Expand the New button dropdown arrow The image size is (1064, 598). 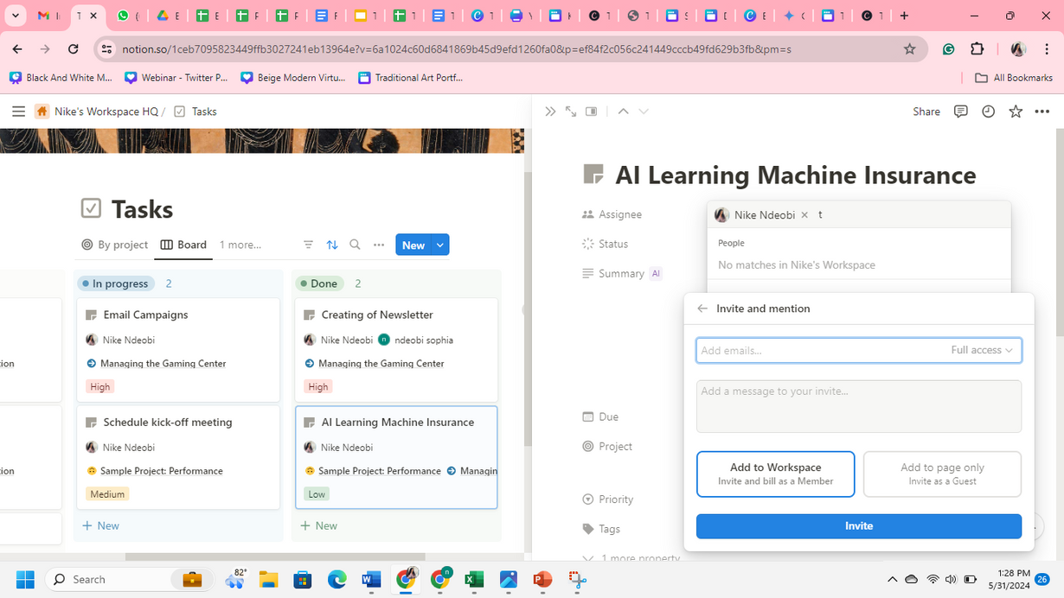tap(440, 245)
